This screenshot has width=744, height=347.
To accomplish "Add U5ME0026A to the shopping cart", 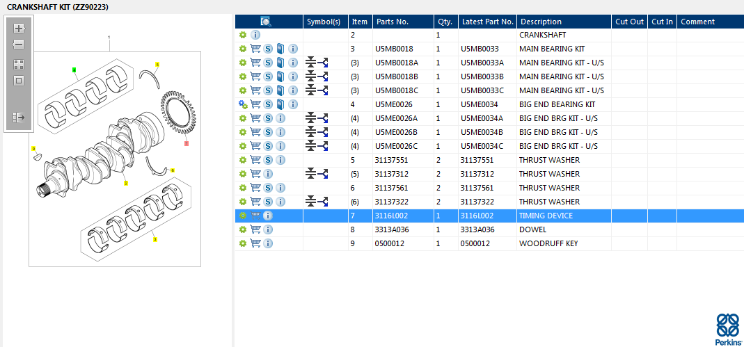I will [x=255, y=118].
